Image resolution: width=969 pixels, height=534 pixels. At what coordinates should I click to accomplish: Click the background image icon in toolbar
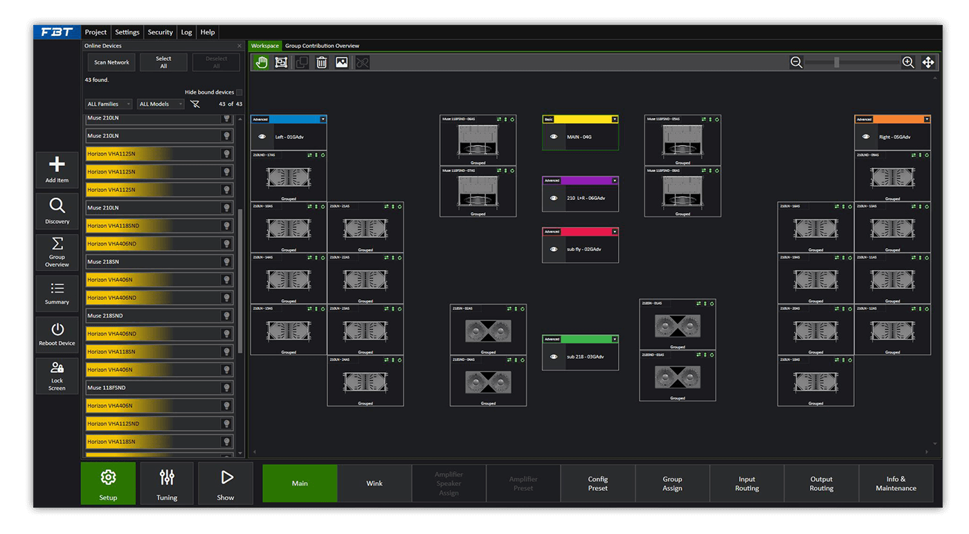pos(341,62)
